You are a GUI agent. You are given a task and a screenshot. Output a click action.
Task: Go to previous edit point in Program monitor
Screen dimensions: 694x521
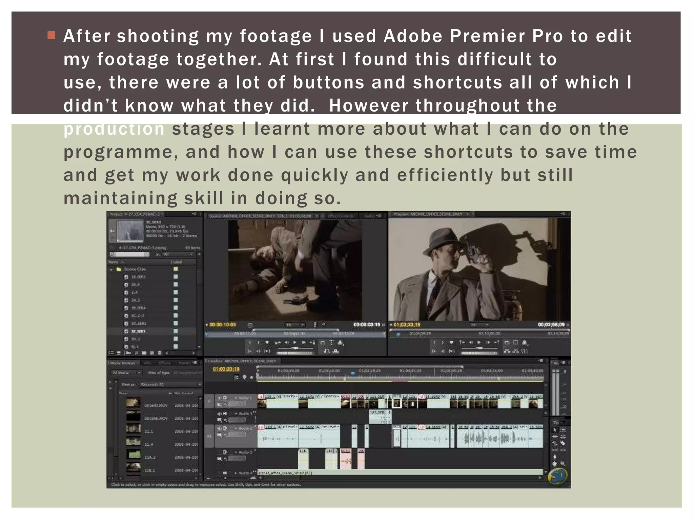point(462,343)
